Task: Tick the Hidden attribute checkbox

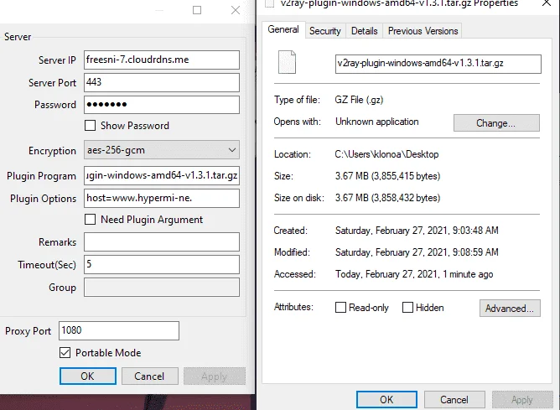Action: (407, 308)
